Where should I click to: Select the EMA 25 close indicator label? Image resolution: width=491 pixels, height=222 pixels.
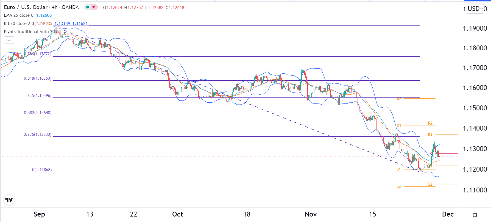(x=19, y=15)
